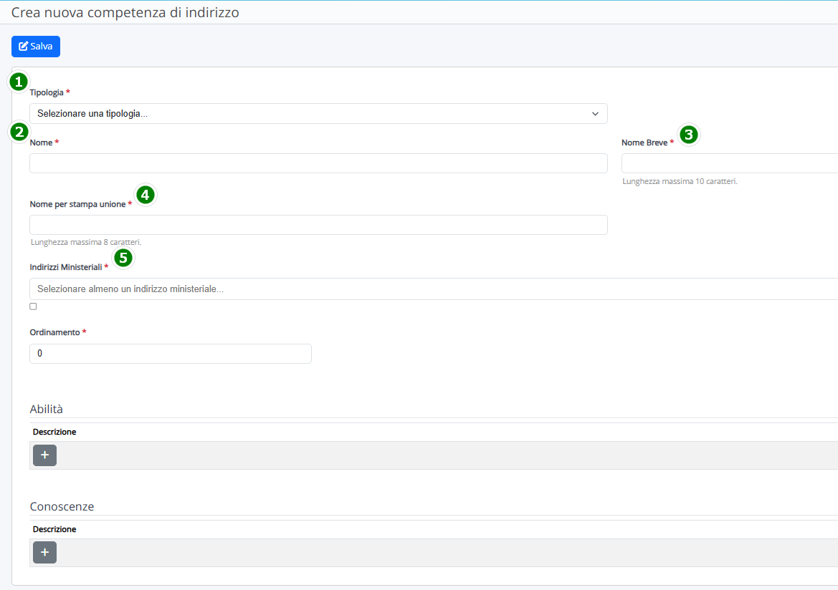Add a new Conoscenze row with plus
Screen dimensions: 838x590
coord(44,553)
